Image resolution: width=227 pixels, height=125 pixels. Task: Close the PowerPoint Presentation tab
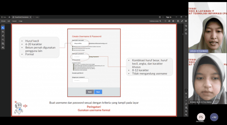[x=31, y=17]
